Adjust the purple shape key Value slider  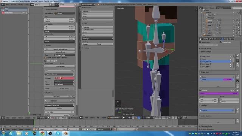tap(219, 93)
